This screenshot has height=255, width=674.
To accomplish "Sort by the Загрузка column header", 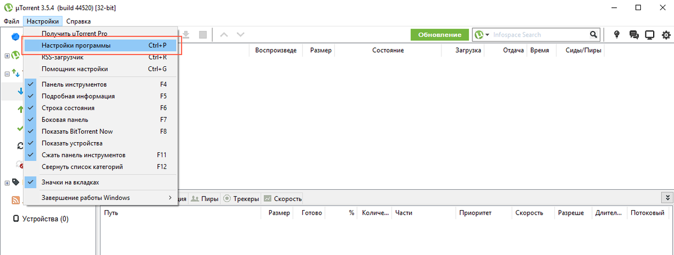I will point(463,51).
